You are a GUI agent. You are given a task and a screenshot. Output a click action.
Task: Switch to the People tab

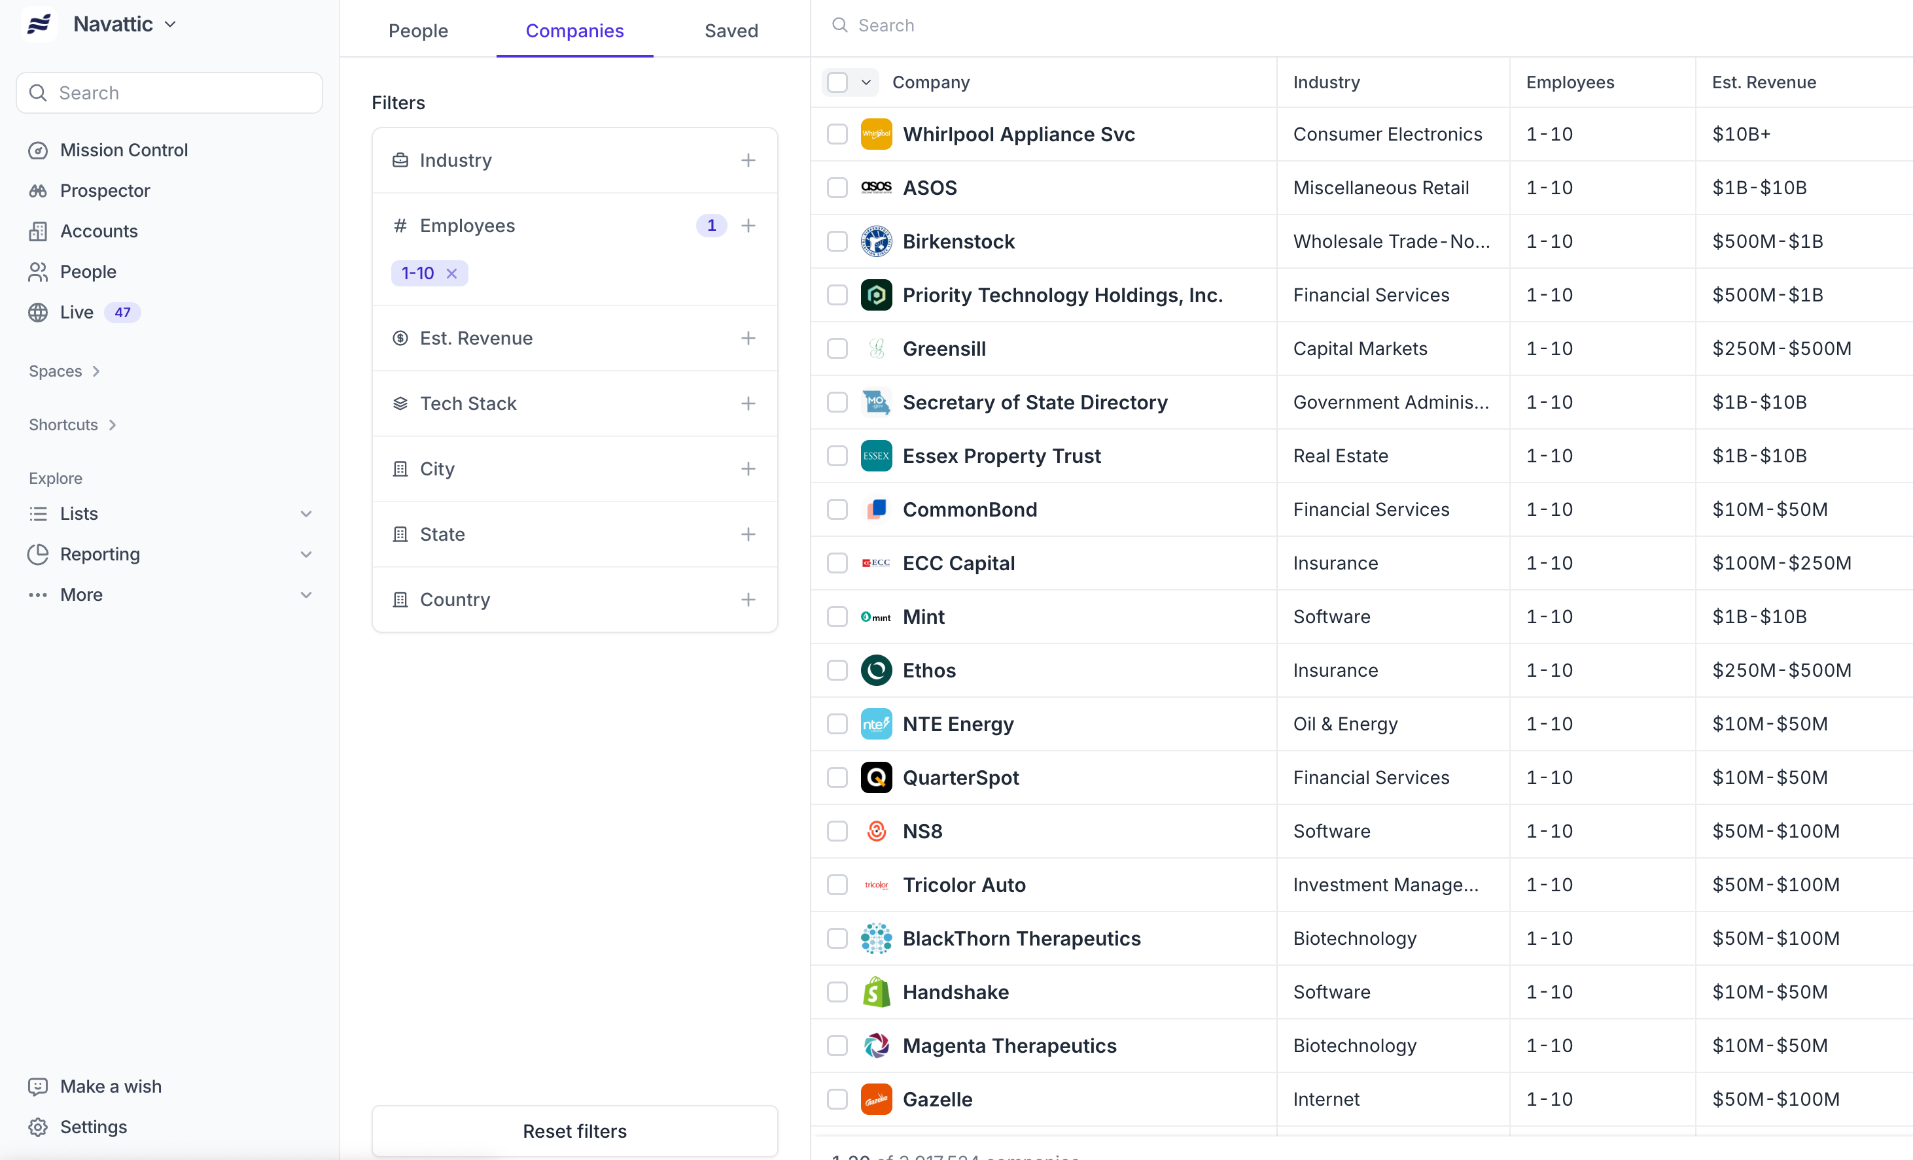pos(417,30)
